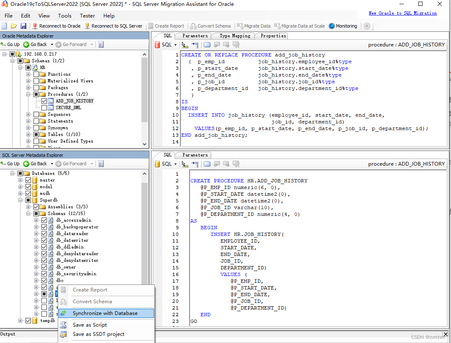The height and width of the screenshot is (343, 451).
Task: Open Parameters tab in the Oracle code pane
Action: point(195,36)
